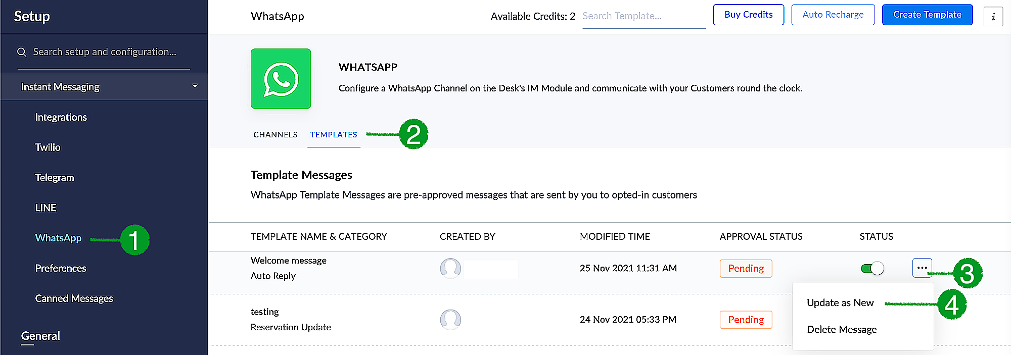
Task: Click the Template Name & Category column header
Action: coord(319,236)
